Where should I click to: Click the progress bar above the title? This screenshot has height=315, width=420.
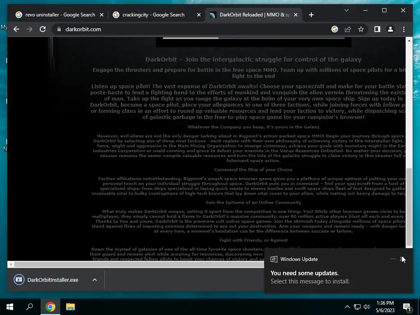point(253,38)
